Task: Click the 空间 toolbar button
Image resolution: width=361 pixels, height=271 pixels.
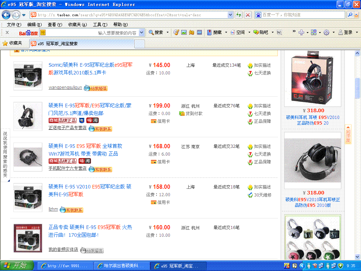Action: pos(238,32)
